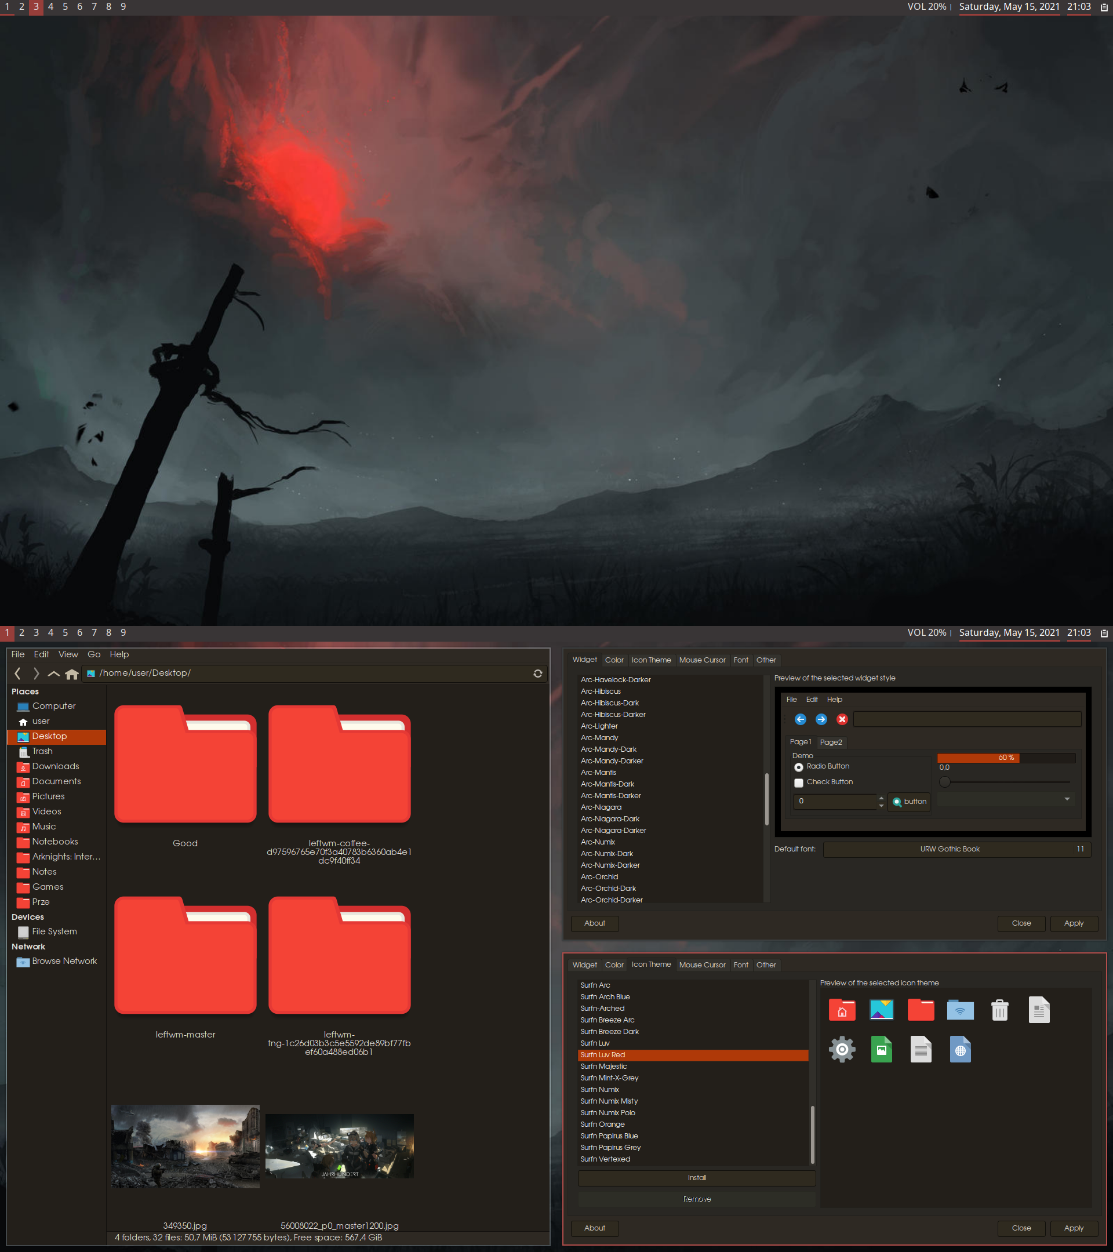The image size is (1113, 1252).
Task: Click the forward arrow in file manager toolbar
Action: pos(36,673)
